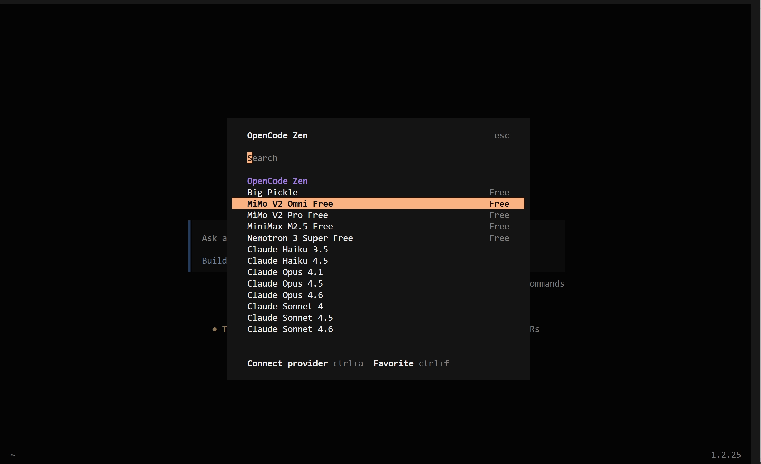Close the dialog via esc label
Viewport: 761px width, 464px height.
click(x=502, y=136)
